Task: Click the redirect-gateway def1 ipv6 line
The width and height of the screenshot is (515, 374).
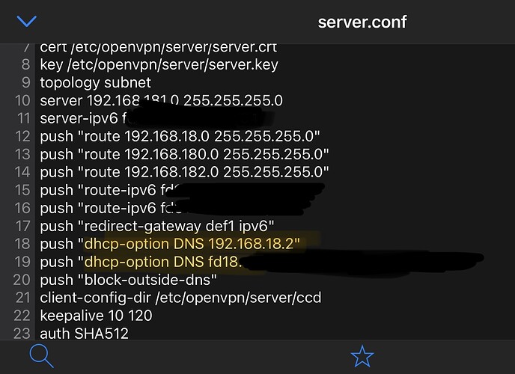Action: coord(158,226)
